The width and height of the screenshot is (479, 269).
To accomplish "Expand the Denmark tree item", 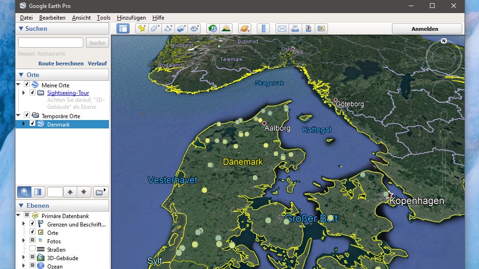I will click(x=25, y=124).
